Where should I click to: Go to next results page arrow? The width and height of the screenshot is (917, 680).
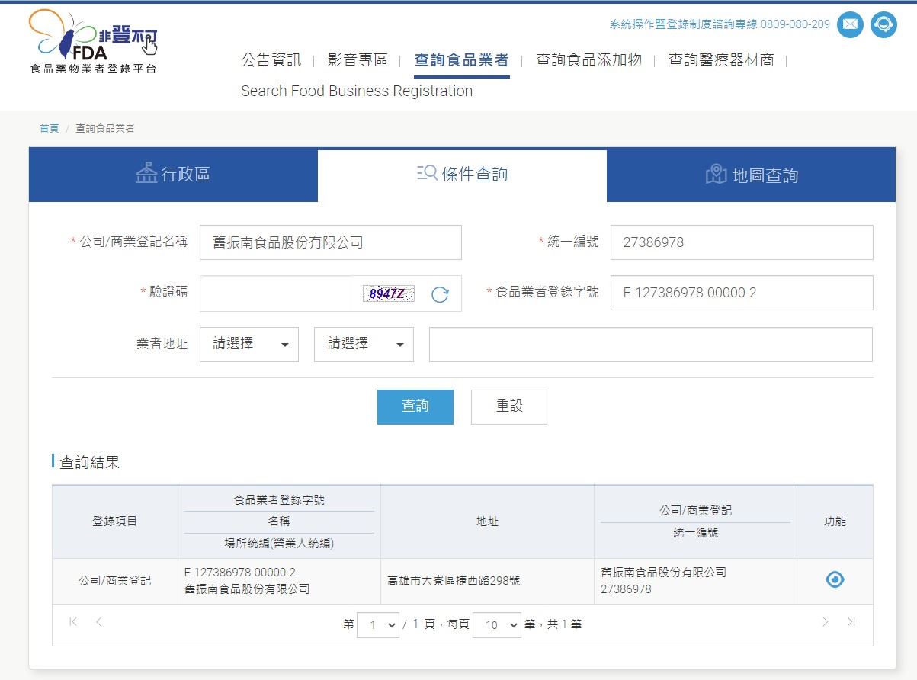coord(825,622)
